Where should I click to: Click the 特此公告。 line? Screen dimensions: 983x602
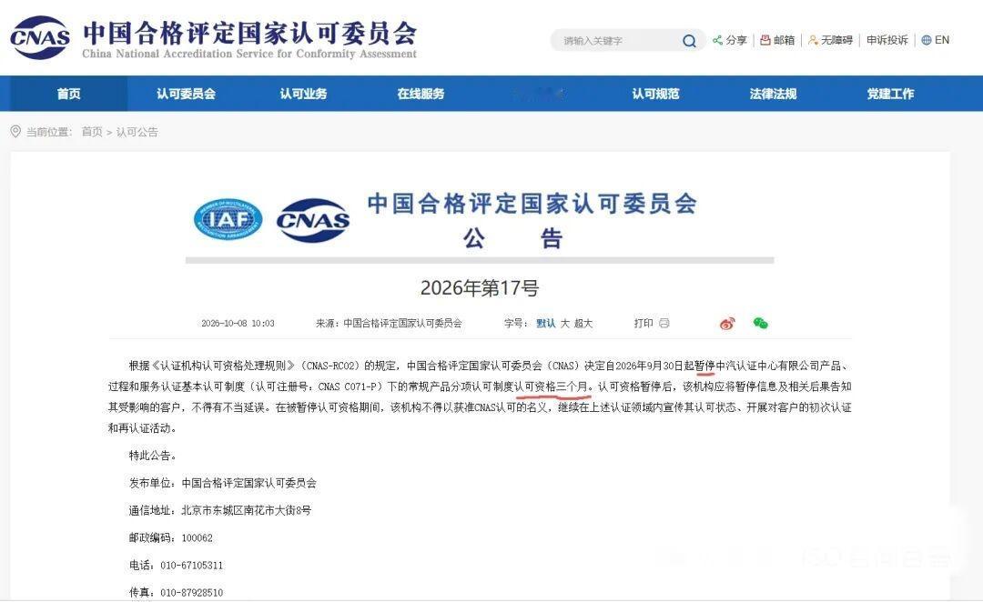pos(153,456)
